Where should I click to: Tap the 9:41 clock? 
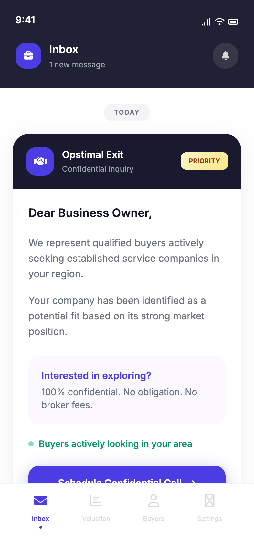[26, 20]
